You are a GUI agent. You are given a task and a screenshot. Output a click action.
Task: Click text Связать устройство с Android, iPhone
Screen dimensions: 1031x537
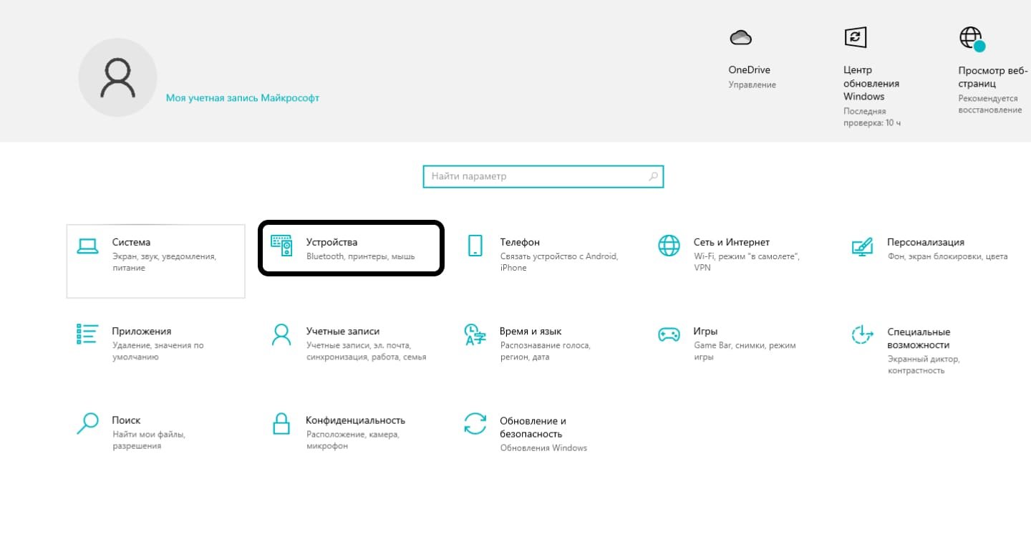(559, 262)
